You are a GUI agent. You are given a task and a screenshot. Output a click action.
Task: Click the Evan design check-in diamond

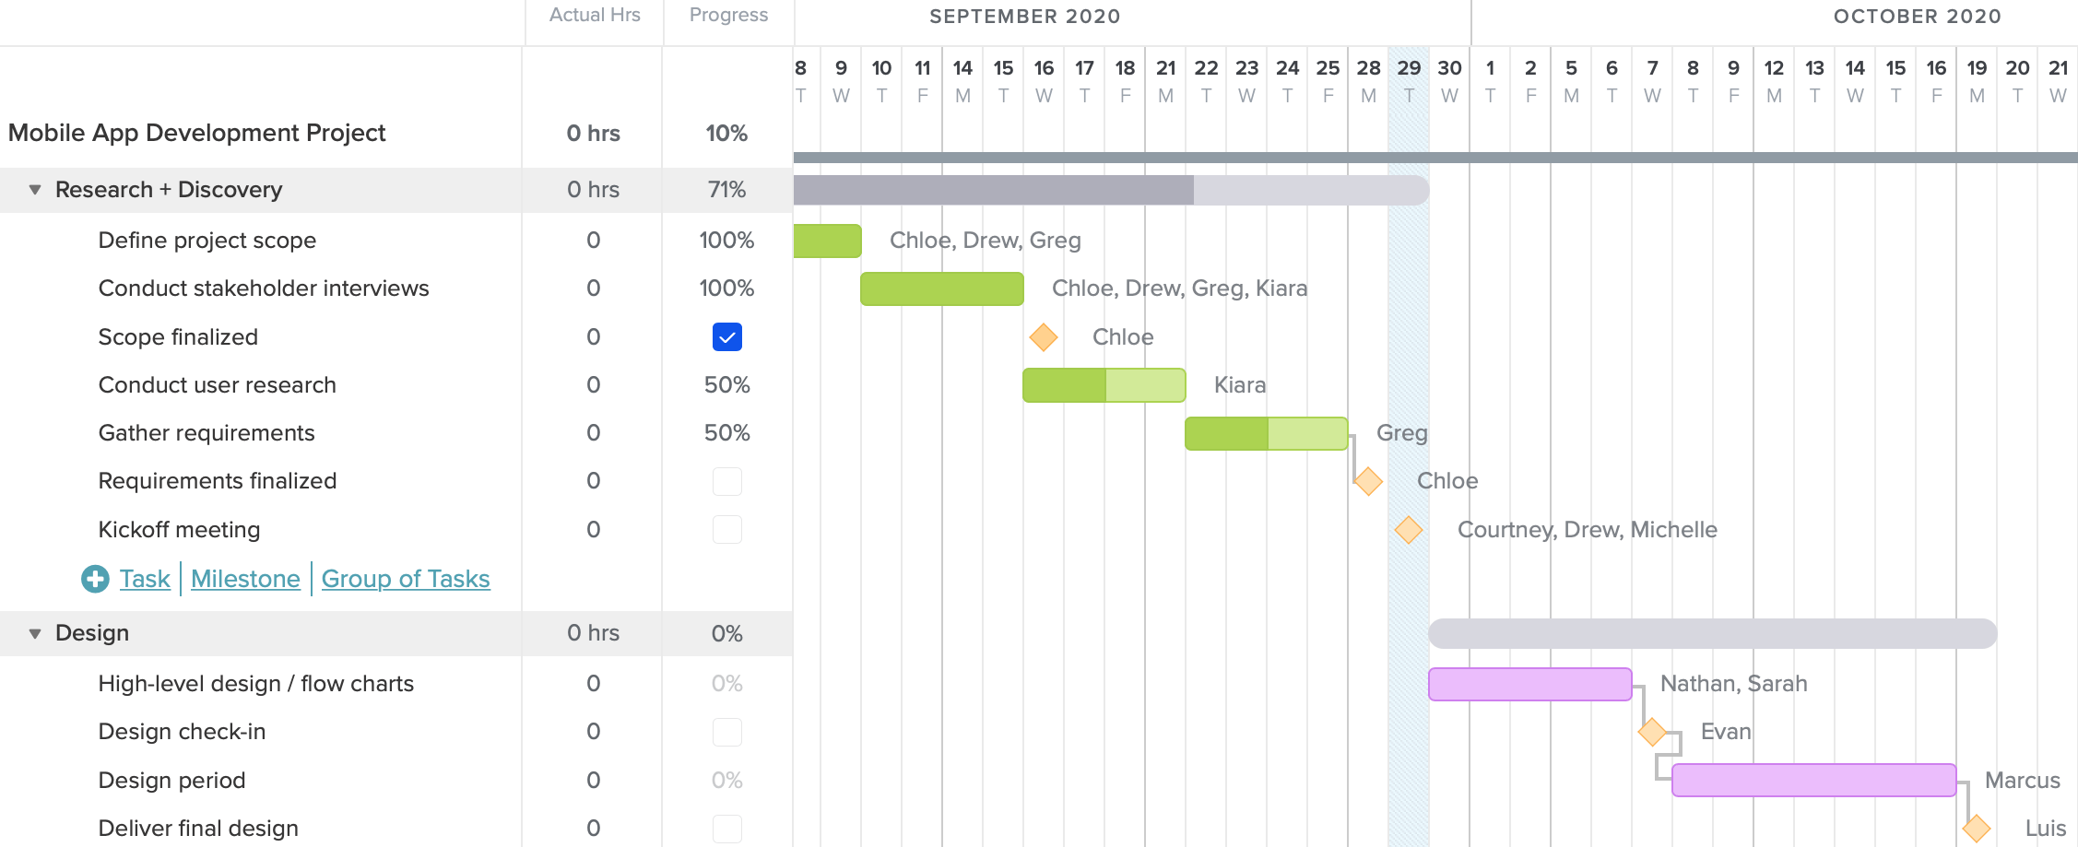coord(1652,732)
